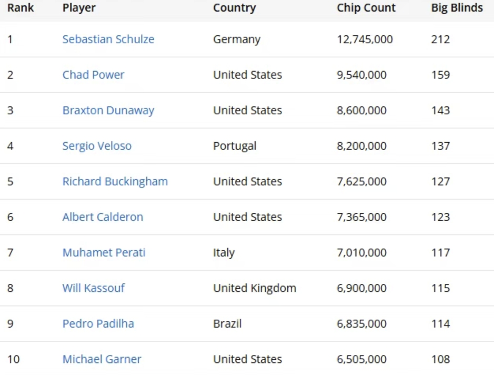Click the United Kingdom country cell
This screenshot has width=494, height=375.
point(255,289)
